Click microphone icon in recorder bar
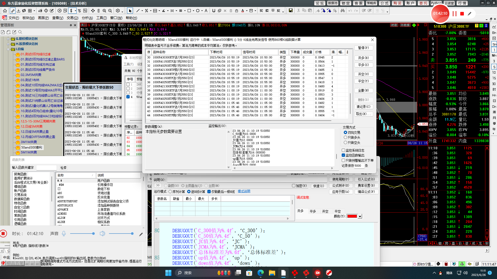Viewport: 497px width, 279px height. (x=64, y=234)
